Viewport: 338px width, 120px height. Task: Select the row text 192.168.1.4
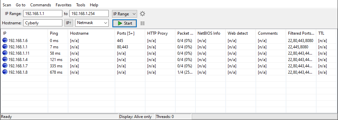click(x=18, y=59)
